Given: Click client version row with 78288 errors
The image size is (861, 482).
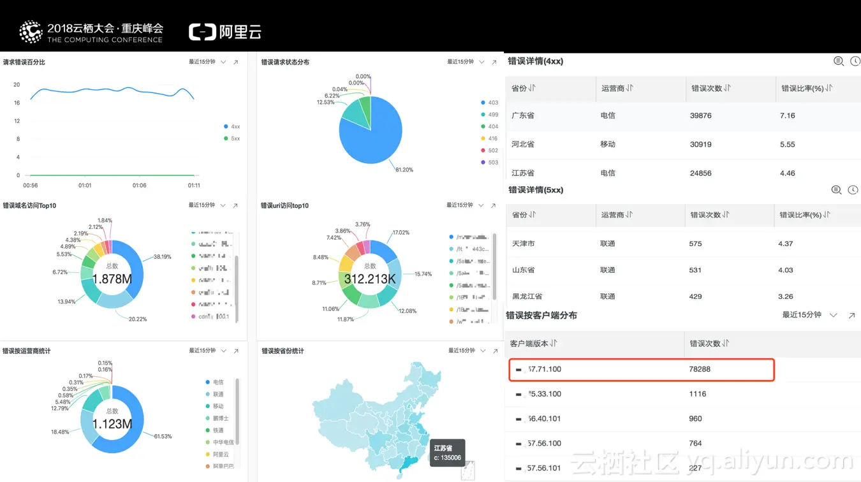Looking at the screenshot, I should [642, 369].
